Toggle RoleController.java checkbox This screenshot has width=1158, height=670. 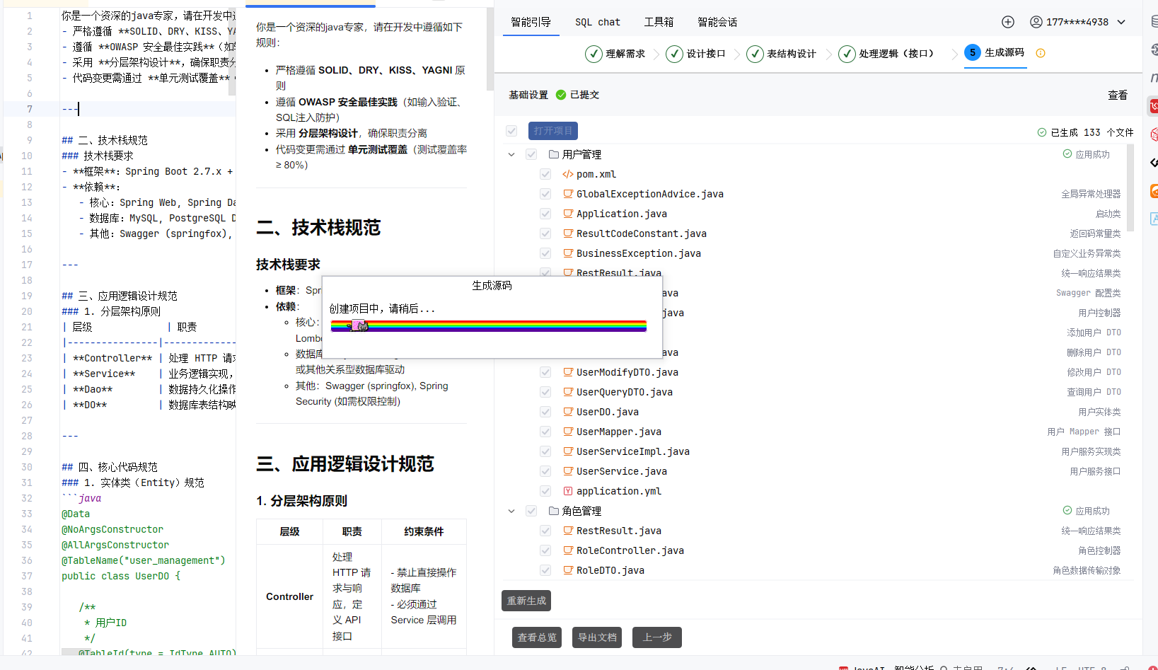point(545,550)
